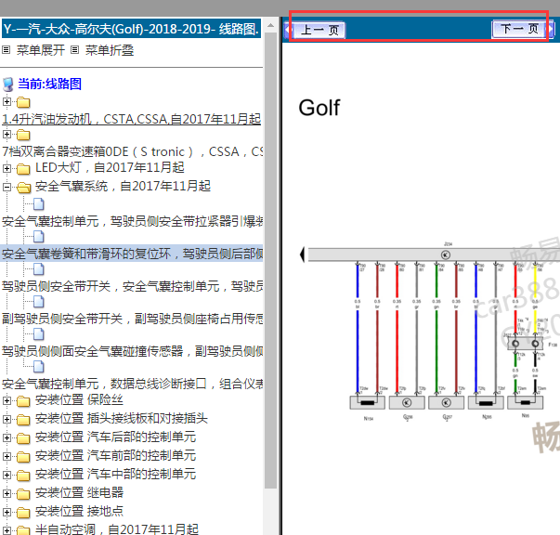Open 副驾驶员侧安全带开关 page
Image resolution: width=560 pixels, height=535 pixels.
click(132, 319)
